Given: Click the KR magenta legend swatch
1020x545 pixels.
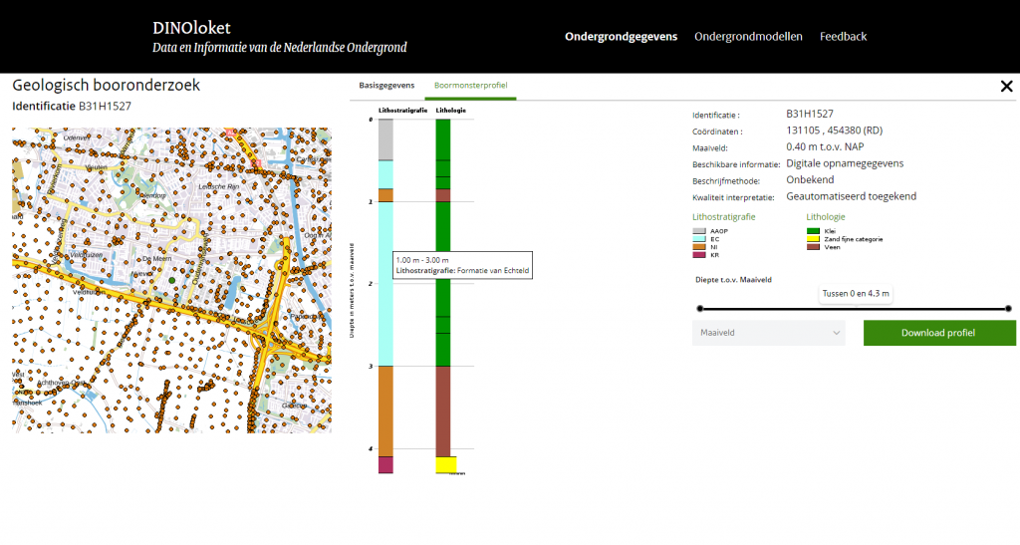Looking at the screenshot, I should (699, 255).
